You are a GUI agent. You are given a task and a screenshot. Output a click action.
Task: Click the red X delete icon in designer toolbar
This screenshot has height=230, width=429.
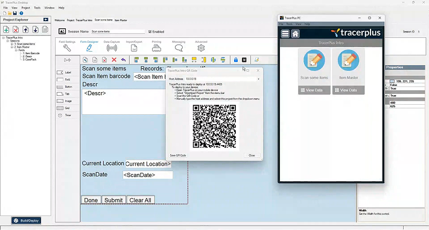point(114,60)
